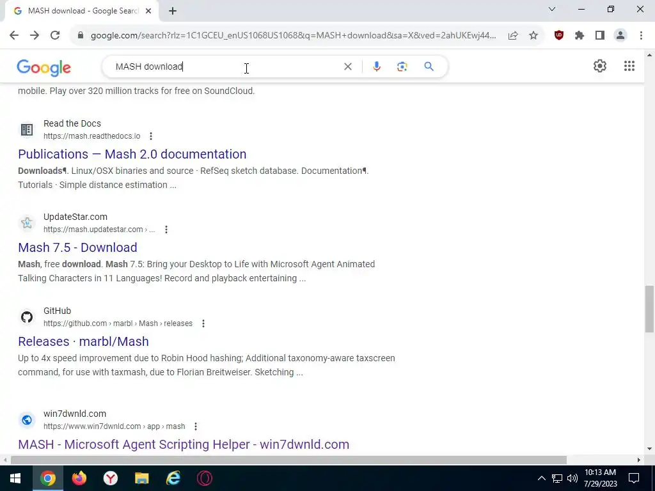Launch Opera from the taskbar
This screenshot has height=491, width=655.
pyautogui.click(x=204, y=478)
